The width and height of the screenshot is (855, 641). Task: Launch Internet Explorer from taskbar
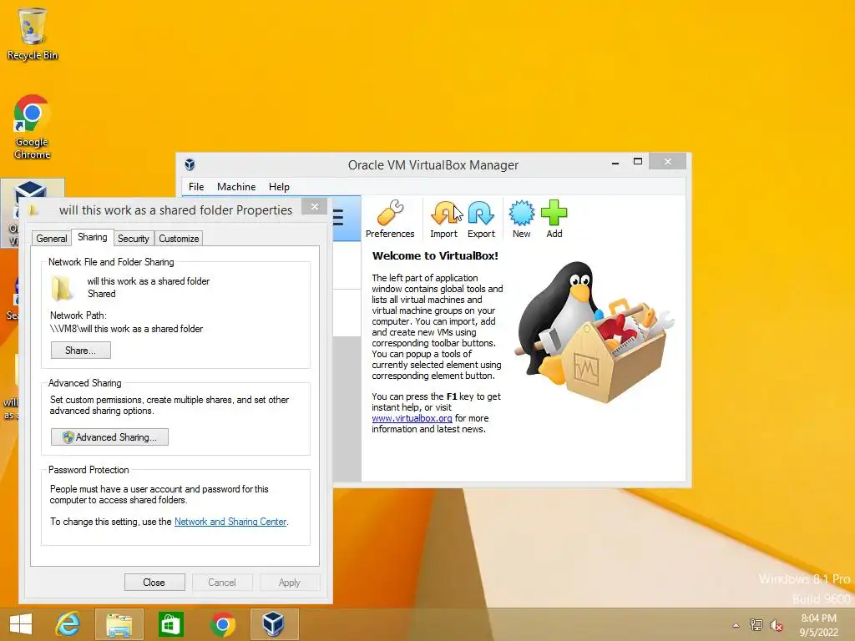[x=68, y=624]
